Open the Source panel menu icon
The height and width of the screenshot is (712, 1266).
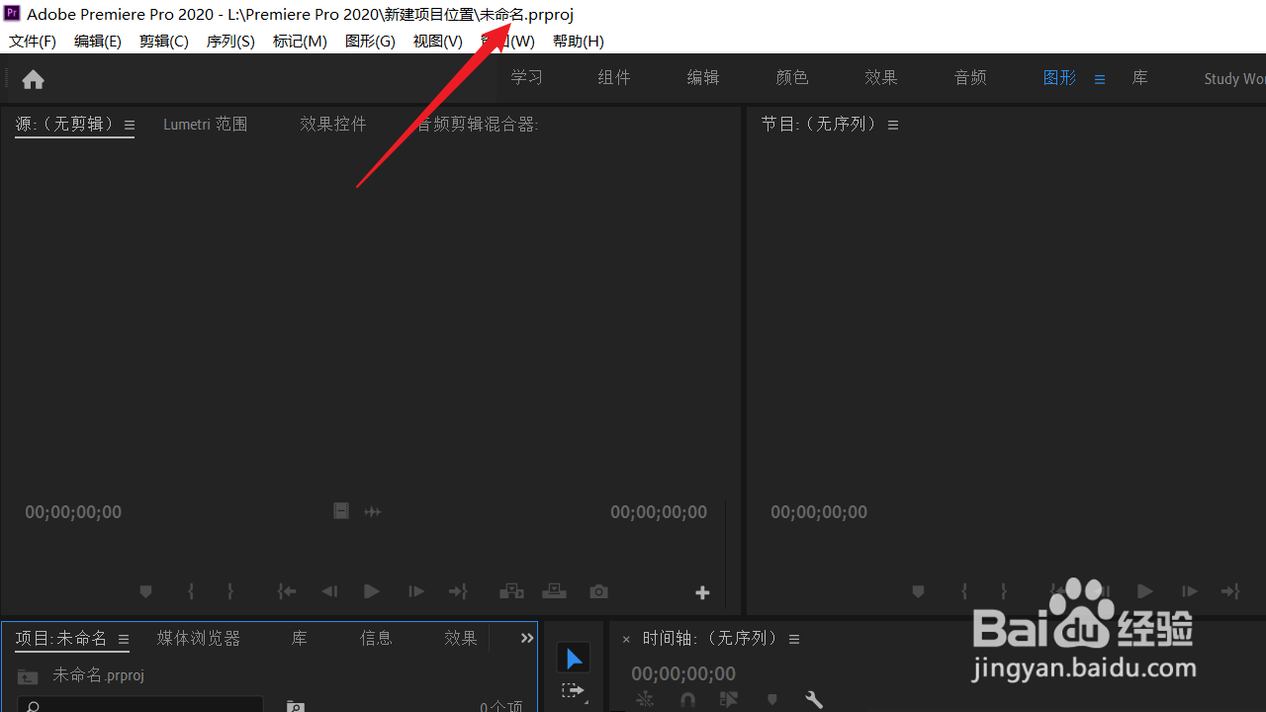pos(130,126)
